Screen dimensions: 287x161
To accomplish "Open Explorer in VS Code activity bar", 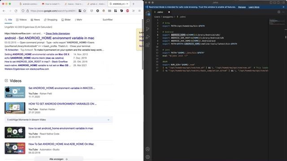I will pyautogui.click(x=148, y=13).
